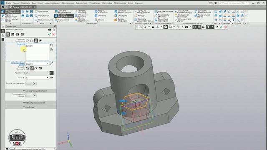Select Полное скругление command

82,20
